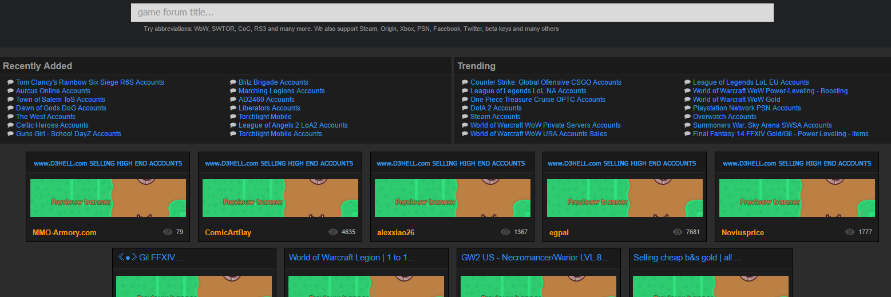The image size is (891, 297).
Task: Open WoW Power-Leveling - Boosting link
Action: 770,91
